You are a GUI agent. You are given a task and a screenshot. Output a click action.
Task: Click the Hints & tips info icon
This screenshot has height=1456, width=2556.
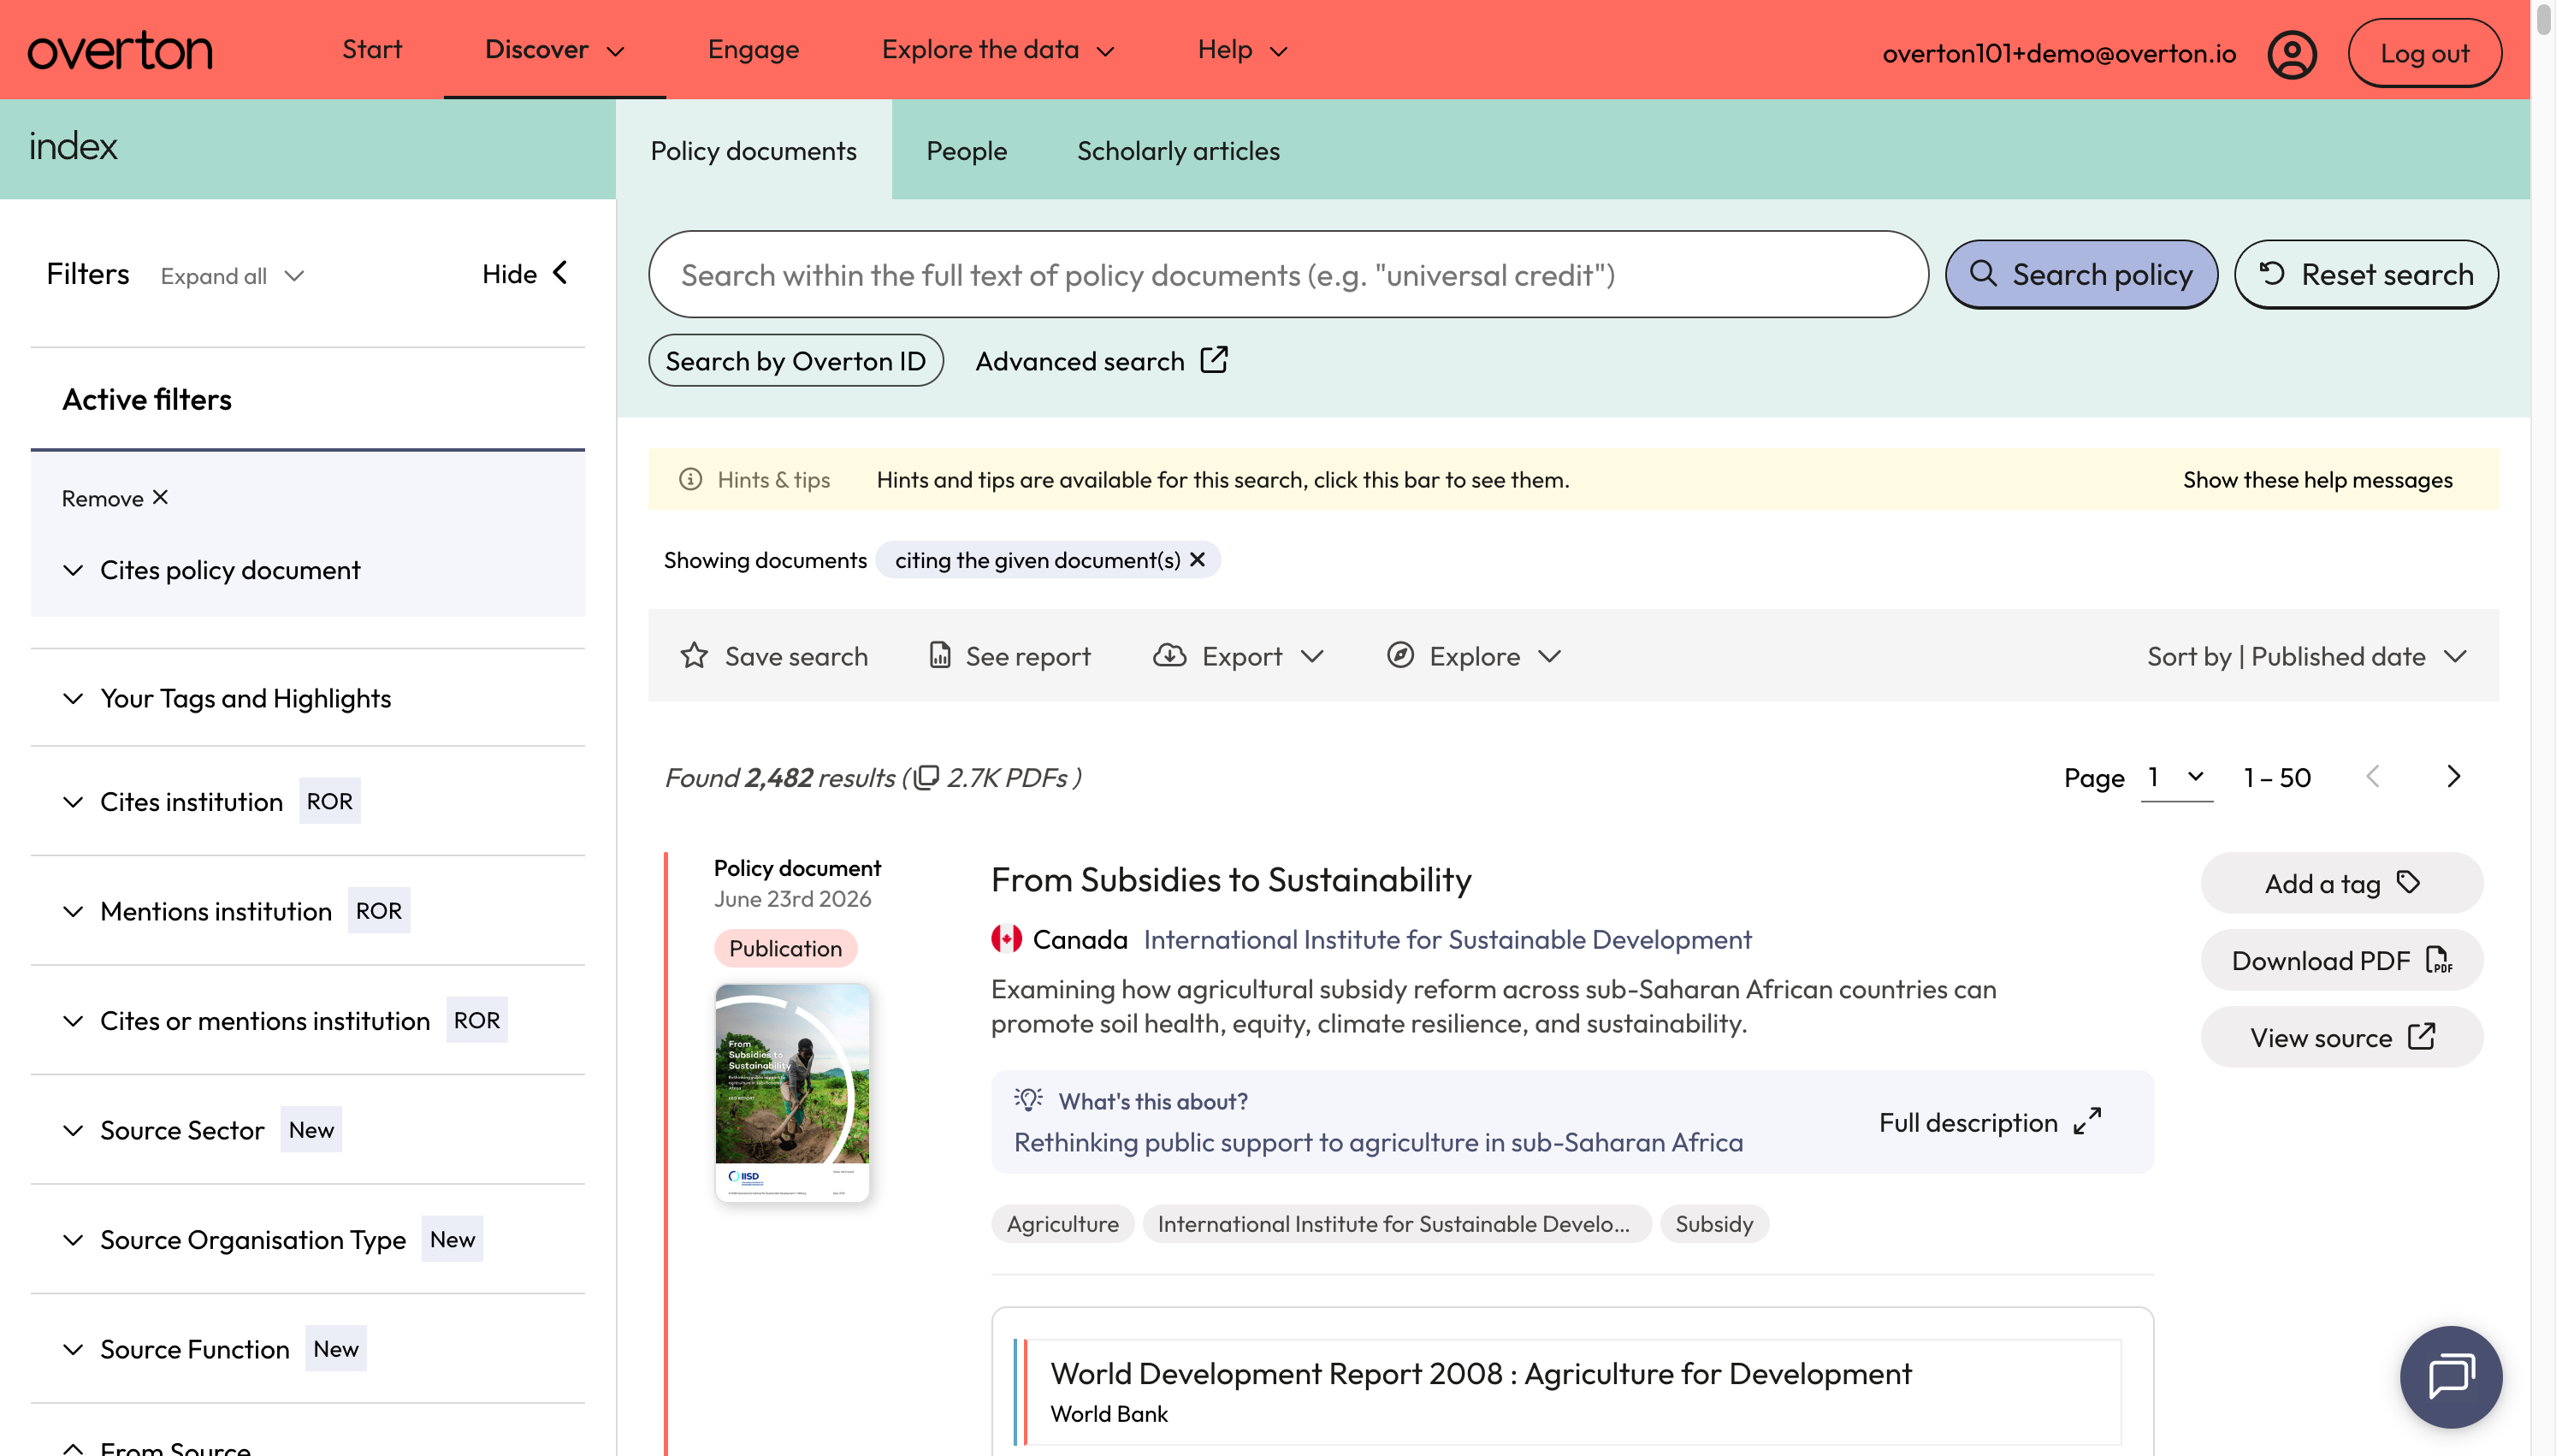[x=689, y=479]
